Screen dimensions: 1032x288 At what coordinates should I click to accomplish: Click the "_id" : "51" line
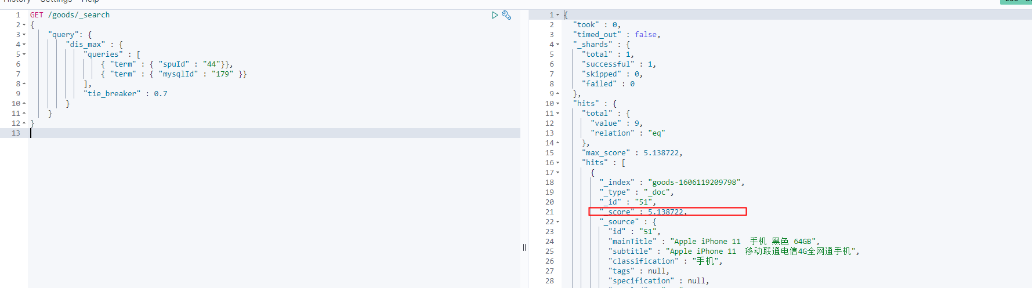[628, 202]
